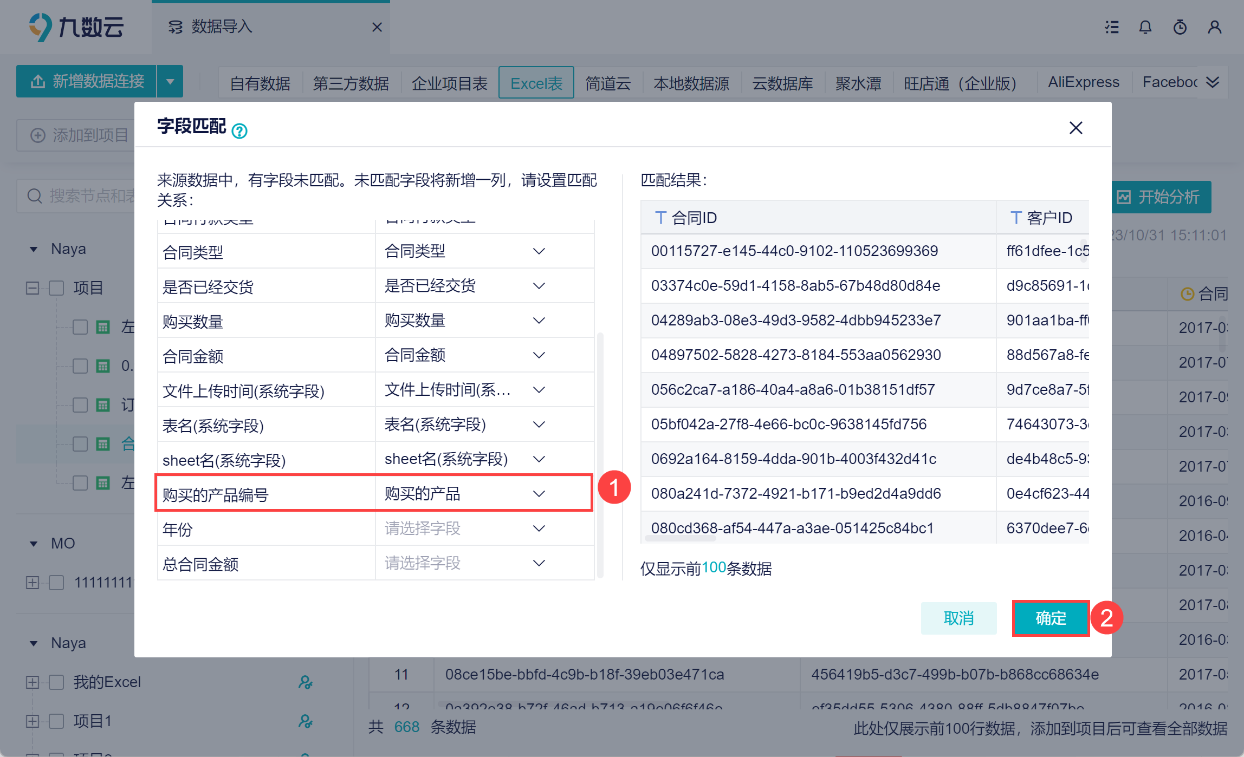The image size is (1244, 757).
Task: Click the share-user icon next to 项目1
Action: [x=305, y=721]
